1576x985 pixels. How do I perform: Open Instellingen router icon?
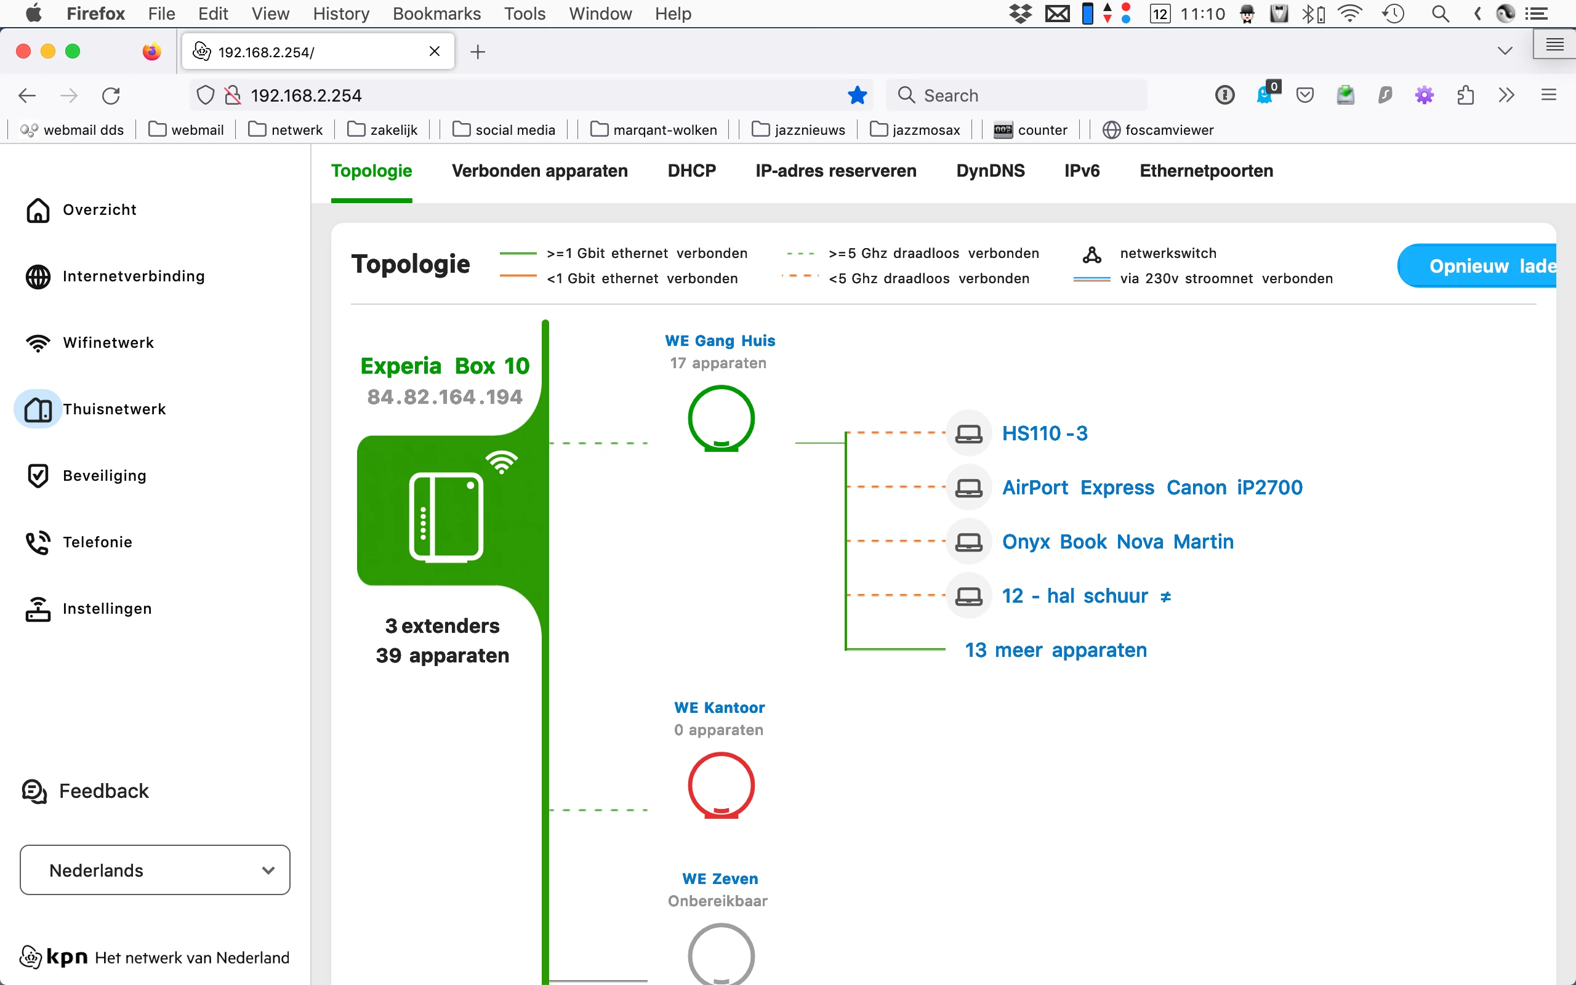38,608
